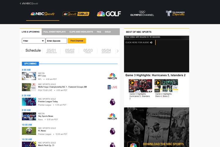Open the Telemundo Deportes logo

click(x=175, y=14)
